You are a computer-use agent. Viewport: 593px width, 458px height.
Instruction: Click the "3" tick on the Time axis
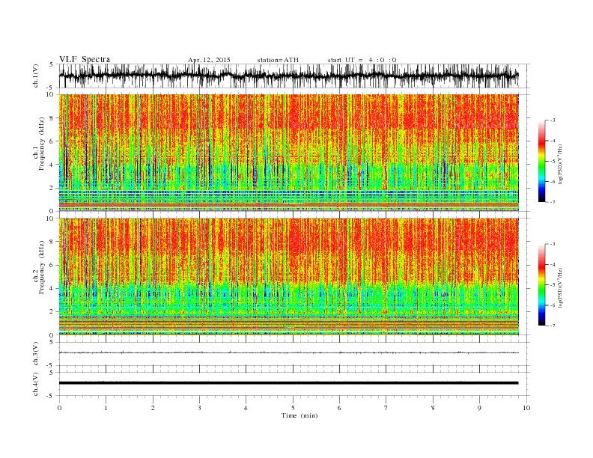point(200,408)
